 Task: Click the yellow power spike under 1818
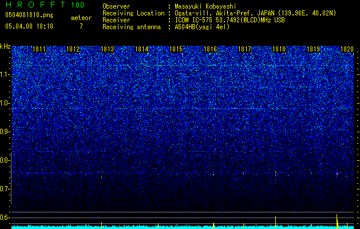coord(275,223)
